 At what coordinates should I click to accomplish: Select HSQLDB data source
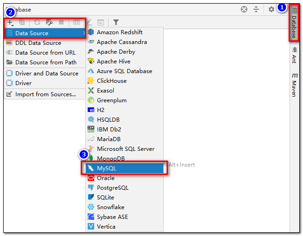[125, 120]
